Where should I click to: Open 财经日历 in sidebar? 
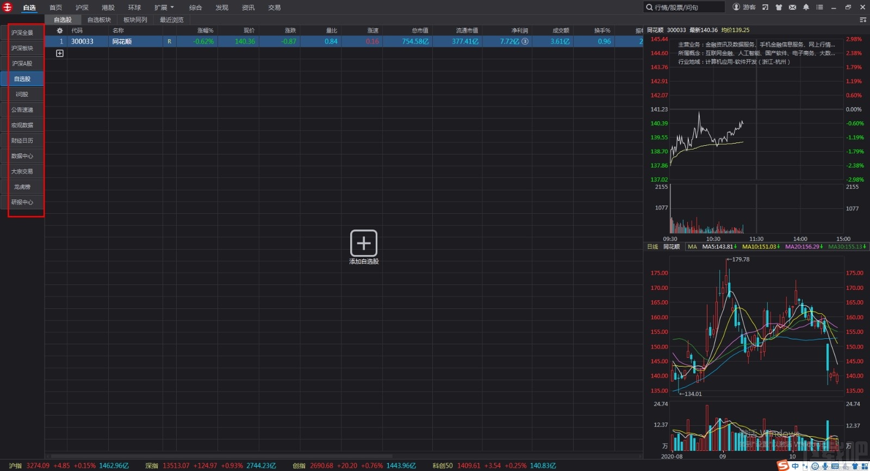[x=22, y=140]
